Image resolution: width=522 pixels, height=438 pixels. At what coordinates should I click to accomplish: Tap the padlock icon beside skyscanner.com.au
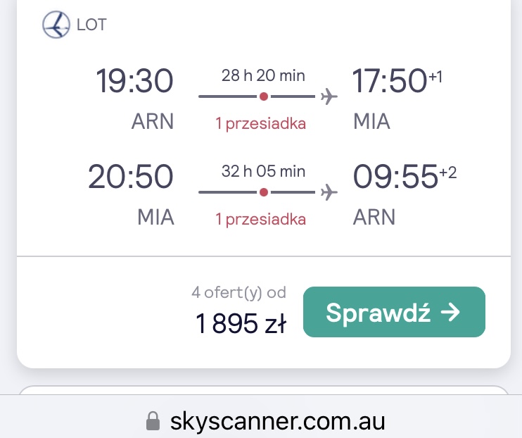click(x=153, y=421)
